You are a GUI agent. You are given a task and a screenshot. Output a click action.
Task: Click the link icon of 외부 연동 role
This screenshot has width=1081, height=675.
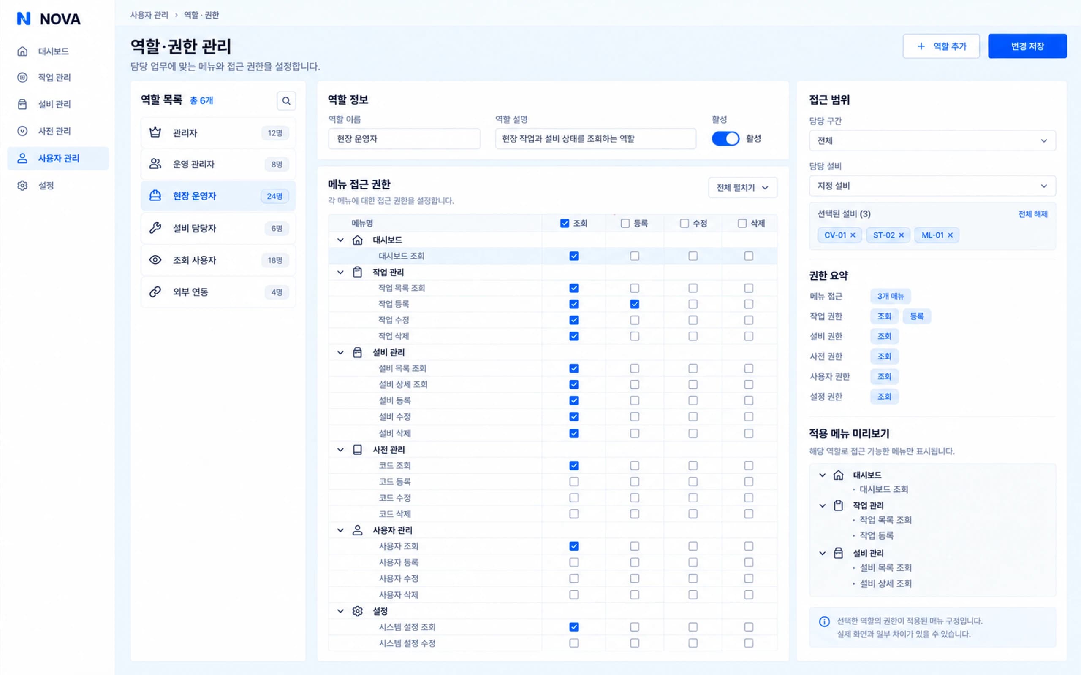(155, 292)
